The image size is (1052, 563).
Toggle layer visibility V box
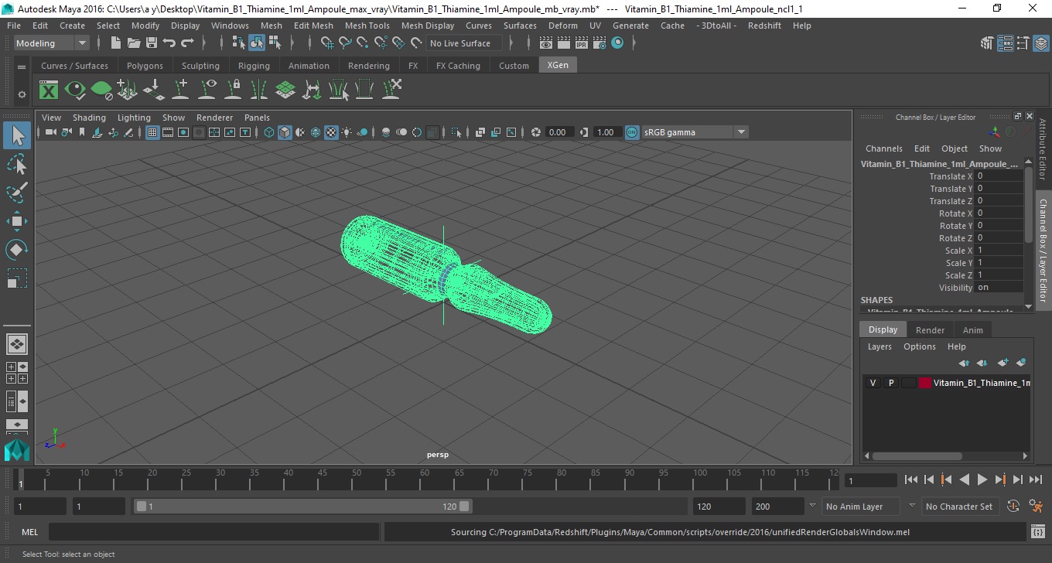(873, 383)
